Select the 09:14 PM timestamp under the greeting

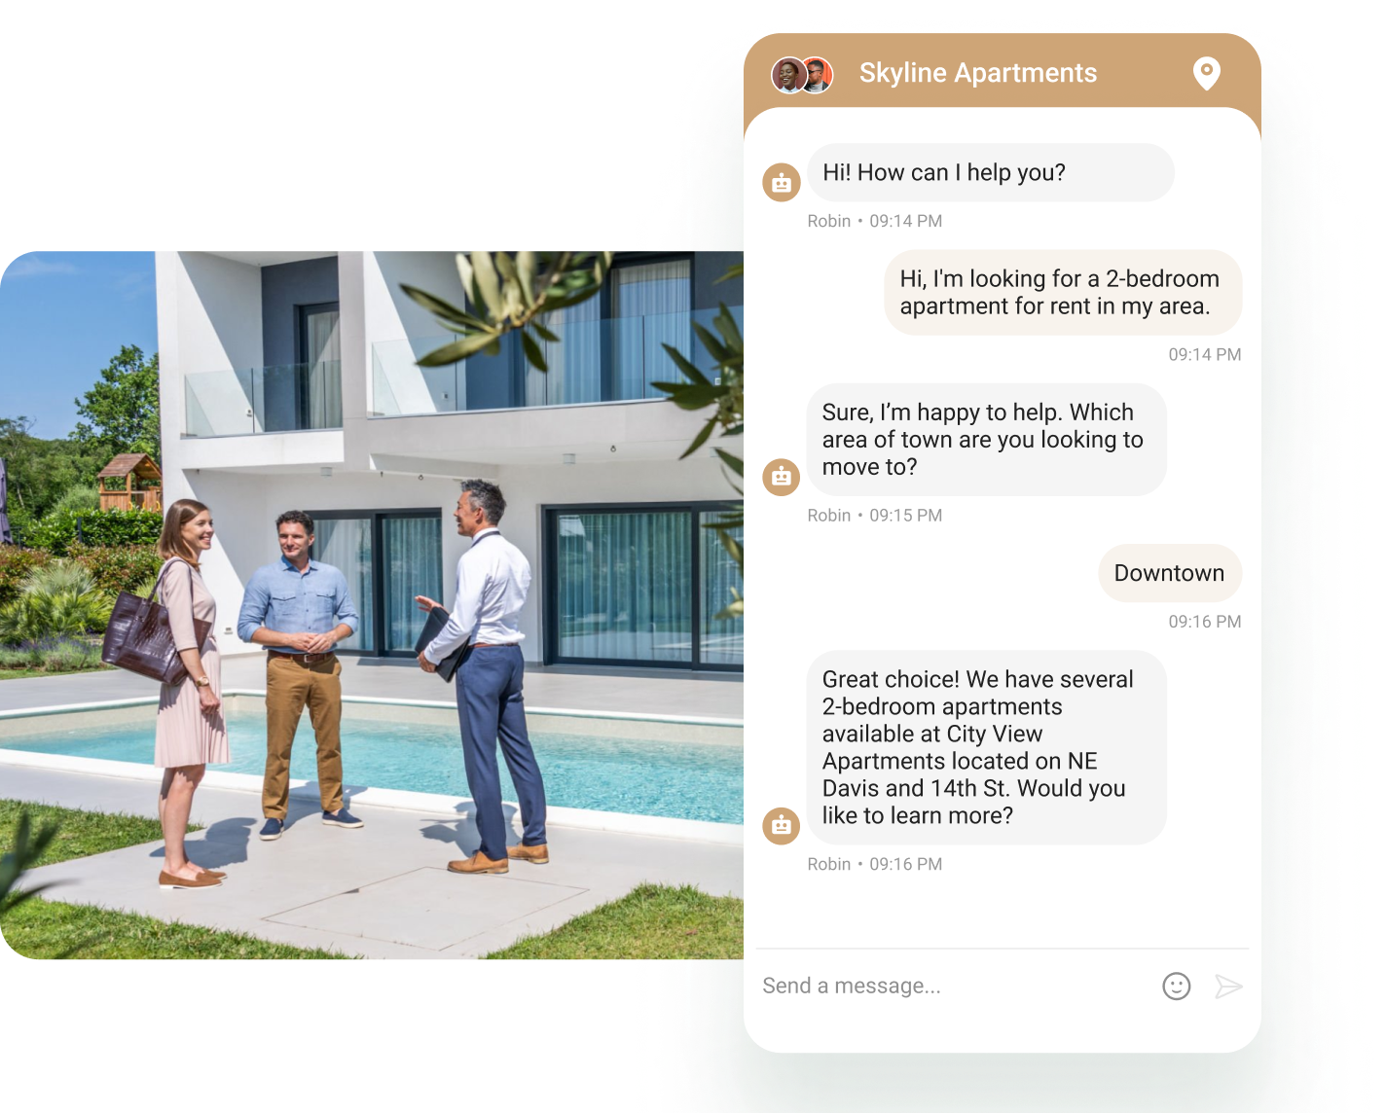pyautogui.click(x=905, y=221)
